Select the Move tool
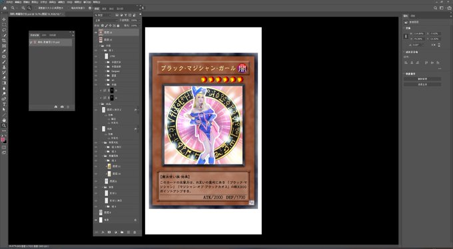 [4, 19]
